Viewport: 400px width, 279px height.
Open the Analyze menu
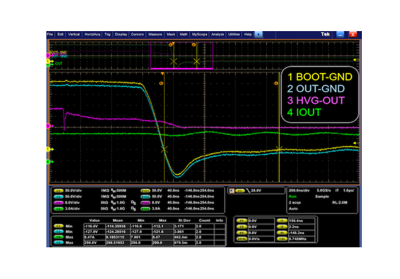[218, 34]
